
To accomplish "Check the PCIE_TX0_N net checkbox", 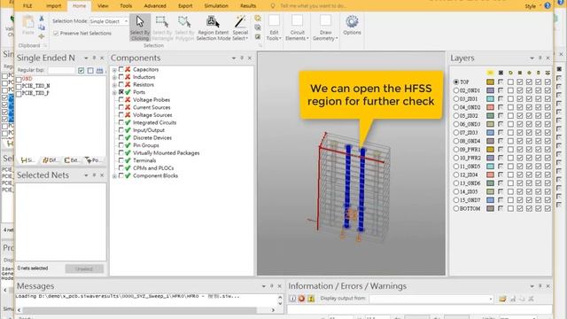I will coord(19,86).
